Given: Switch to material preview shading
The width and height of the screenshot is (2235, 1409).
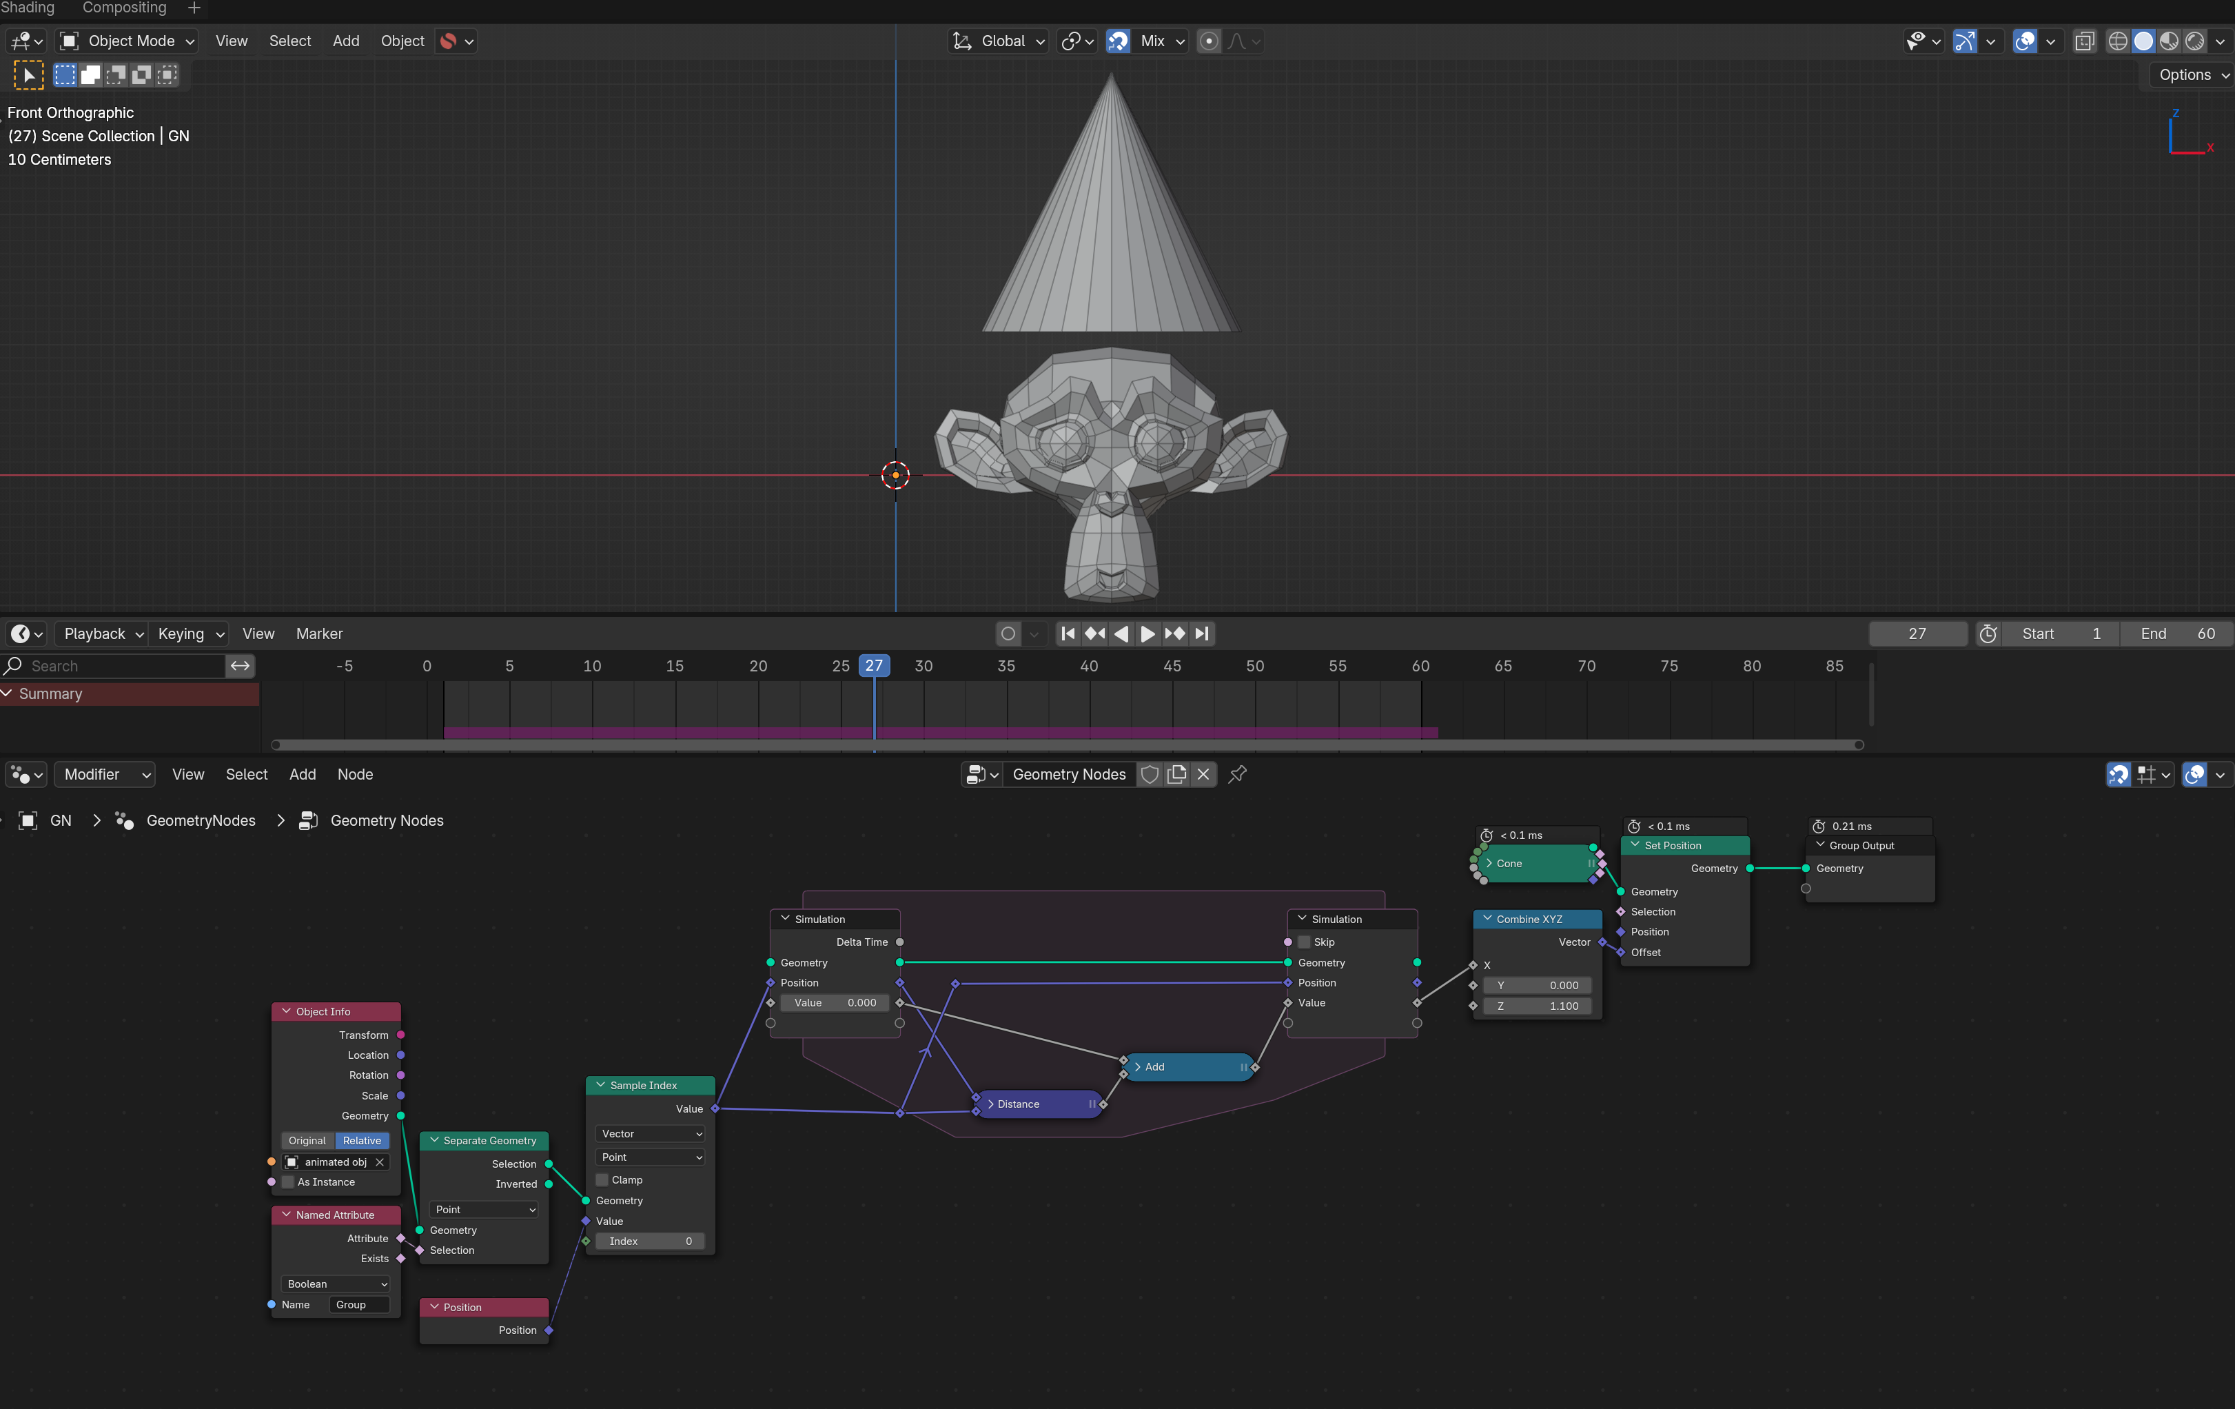Looking at the screenshot, I should click(x=2169, y=41).
